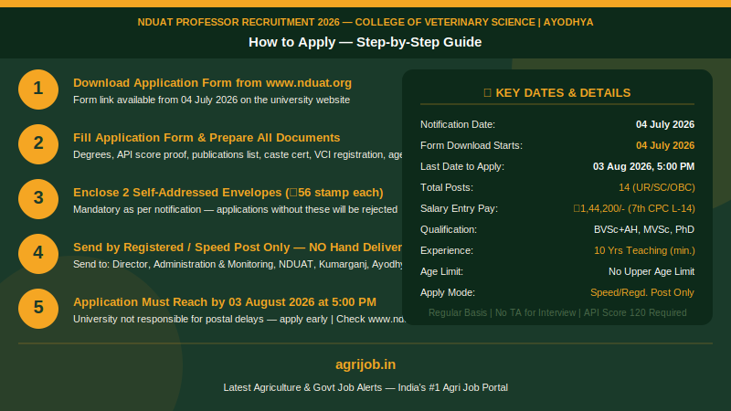Click the 'No Upper Age Limit' value

point(652,271)
